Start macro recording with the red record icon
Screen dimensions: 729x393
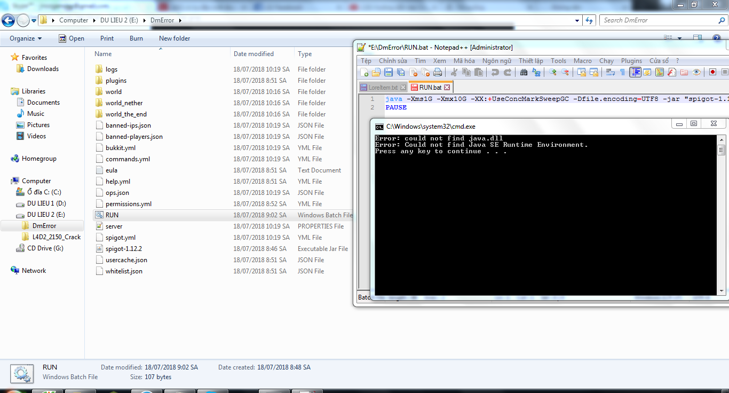point(712,72)
